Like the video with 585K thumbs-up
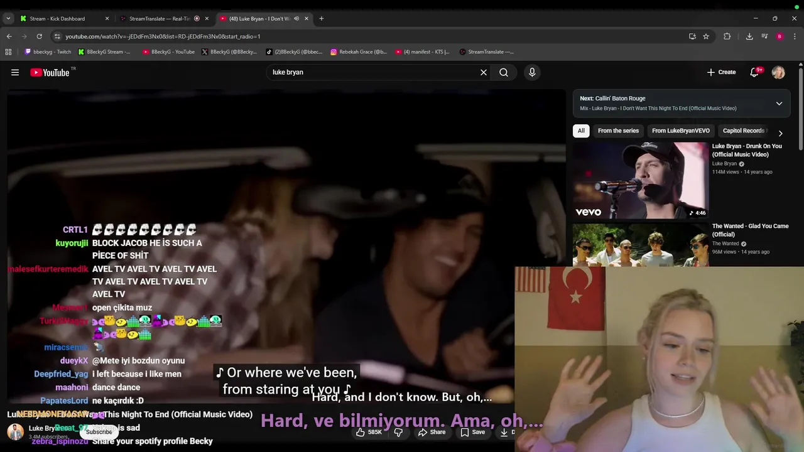The width and height of the screenshot is (804, 452). pyautogui.click(x=369, y=432)
